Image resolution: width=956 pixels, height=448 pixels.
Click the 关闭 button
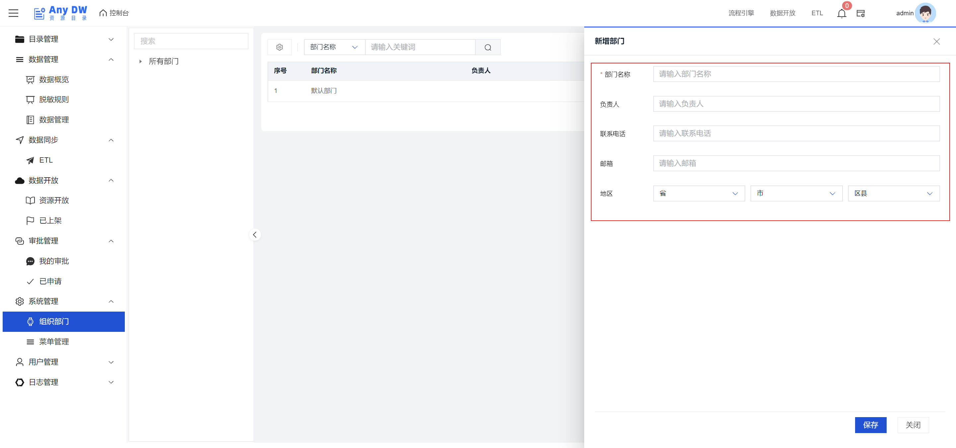click(913, 425)
